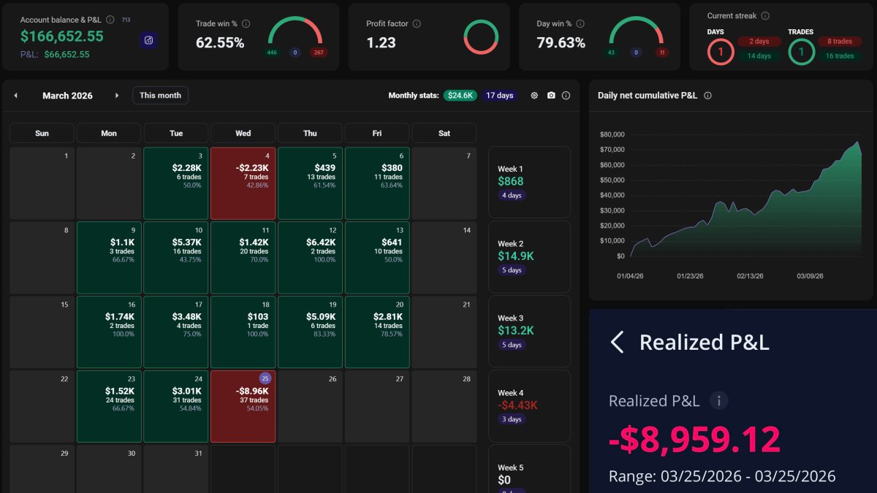
Task: Collapse the Realized P&L panel via back chevron
Action: (616, 342)
